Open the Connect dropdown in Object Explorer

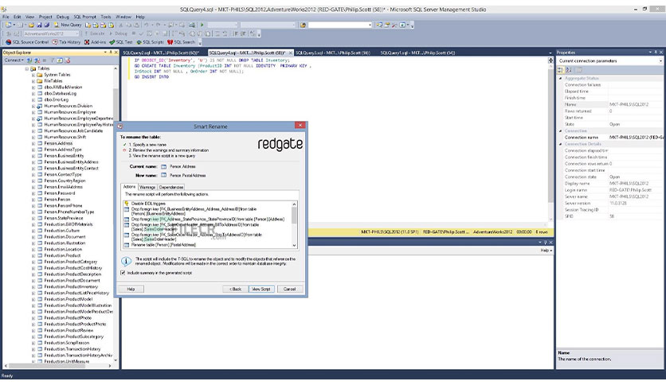click(x=14, y=60)
